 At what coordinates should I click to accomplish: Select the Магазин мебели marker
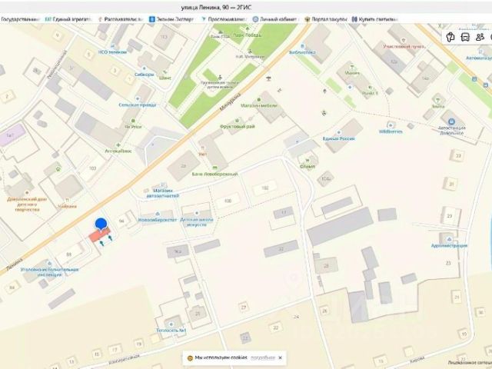pyautogui.click(x=259, y=100)
